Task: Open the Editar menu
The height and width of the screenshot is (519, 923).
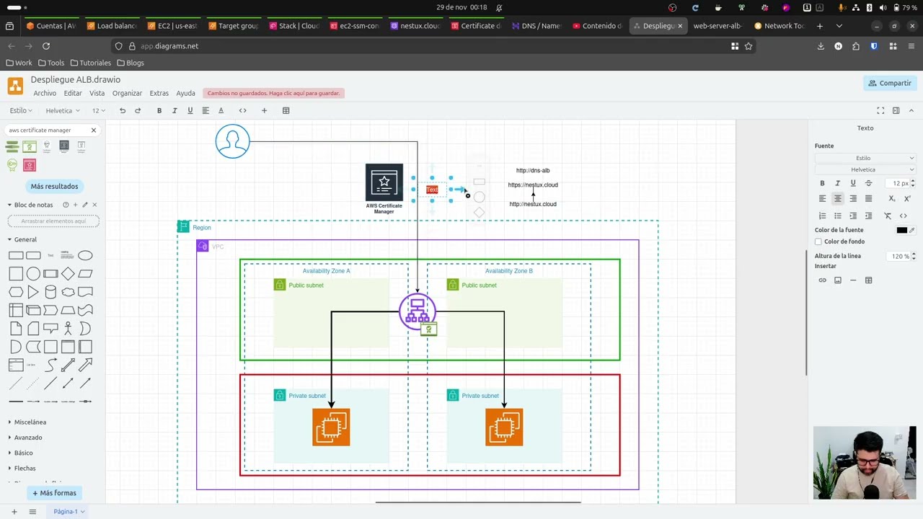Action: pos(73,93)
